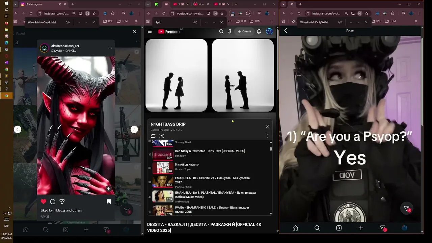This screenshot has height=243, width=432.
Task: Open the DSH bookmarks folder in middle window
Action: 241,21
